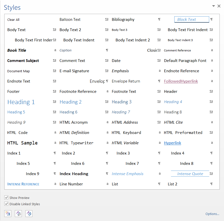
Task: Apply the HTML Variable style
Action: pyautogui.click(x=125, y=143)
